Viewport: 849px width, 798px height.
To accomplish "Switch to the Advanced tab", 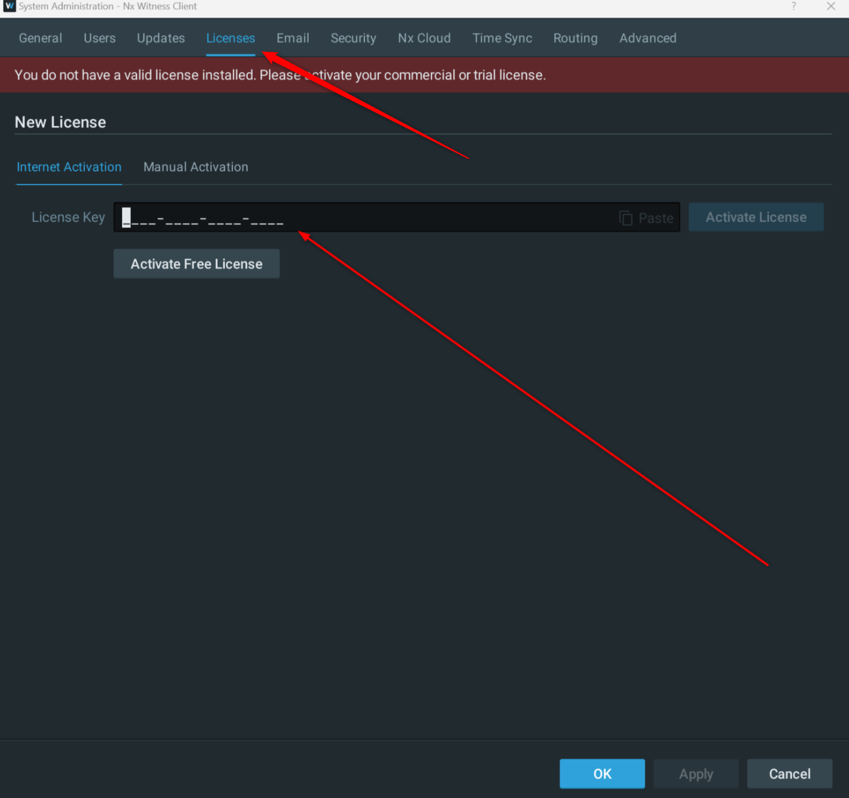I will 648,38.
